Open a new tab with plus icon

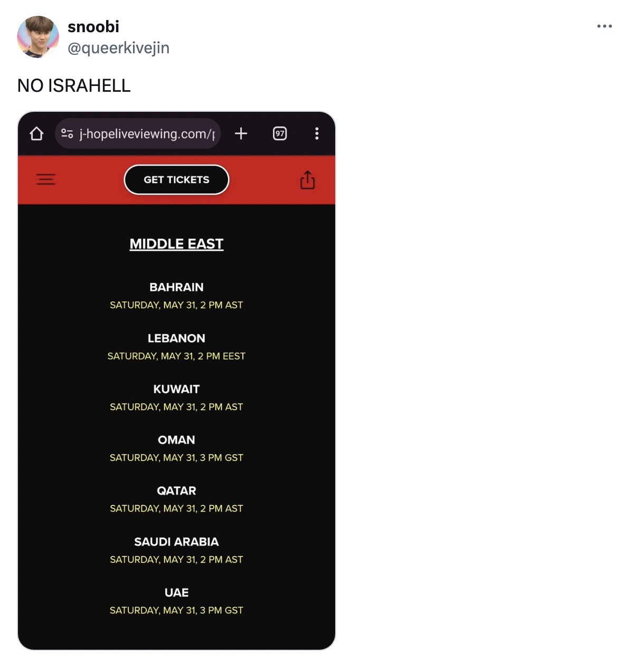pos(241,134)
